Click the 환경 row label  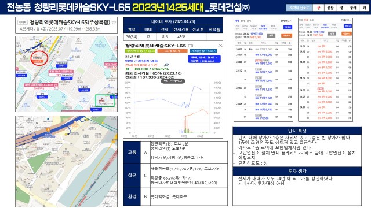coord(132,196)
